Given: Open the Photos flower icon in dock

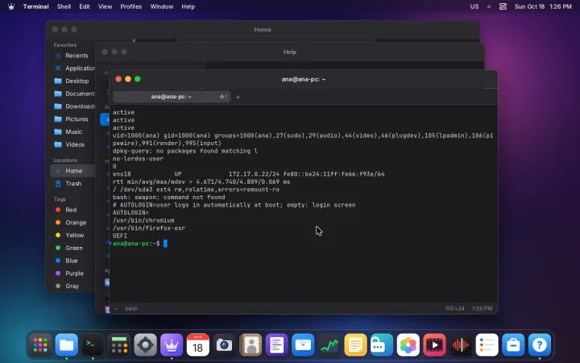Looking at the screenshot, I should 408,345.
